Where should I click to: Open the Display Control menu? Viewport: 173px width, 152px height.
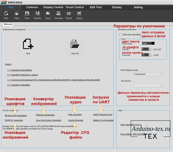[x=53, y=7]
